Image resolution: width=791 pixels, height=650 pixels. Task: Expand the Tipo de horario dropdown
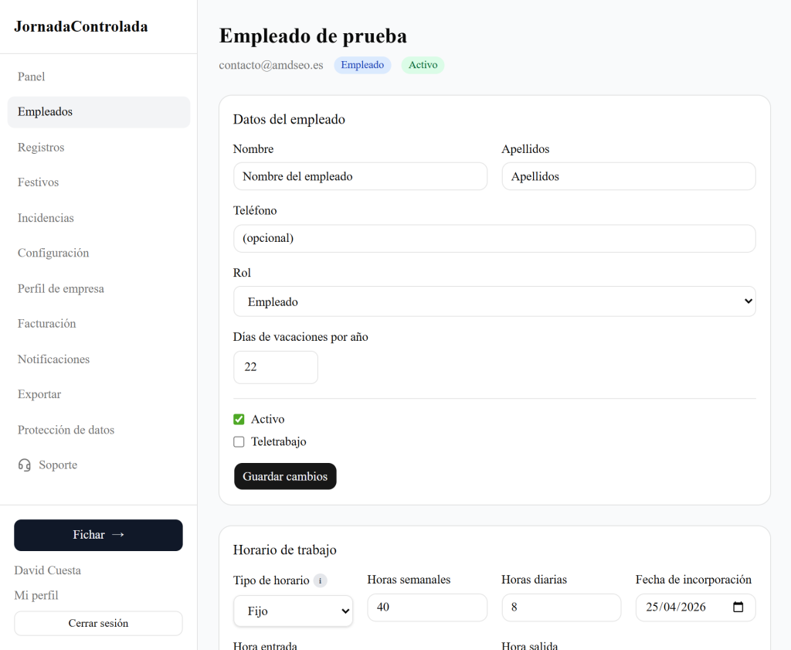(293, 611)
